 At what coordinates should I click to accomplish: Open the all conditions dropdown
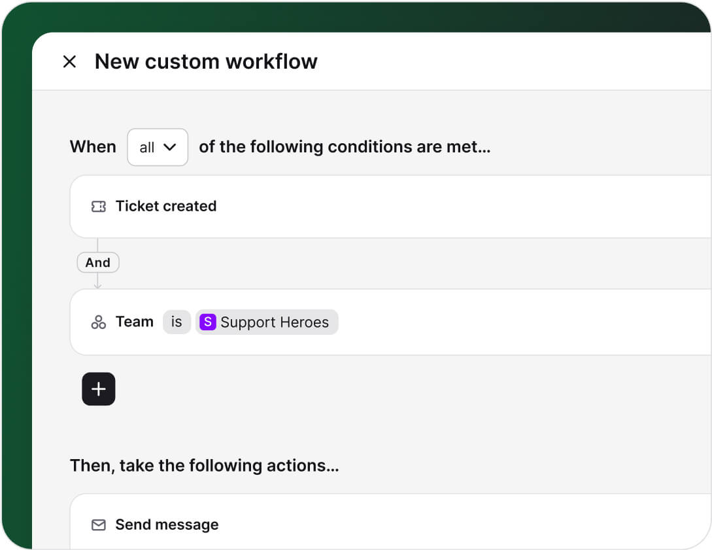click(x=158, y=146)
